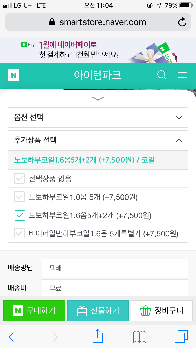Check 바이퍼일반하부코일1.6옴 5개특별가 option
The width and height of the screenshot is (196, 348).
(20, 233)
